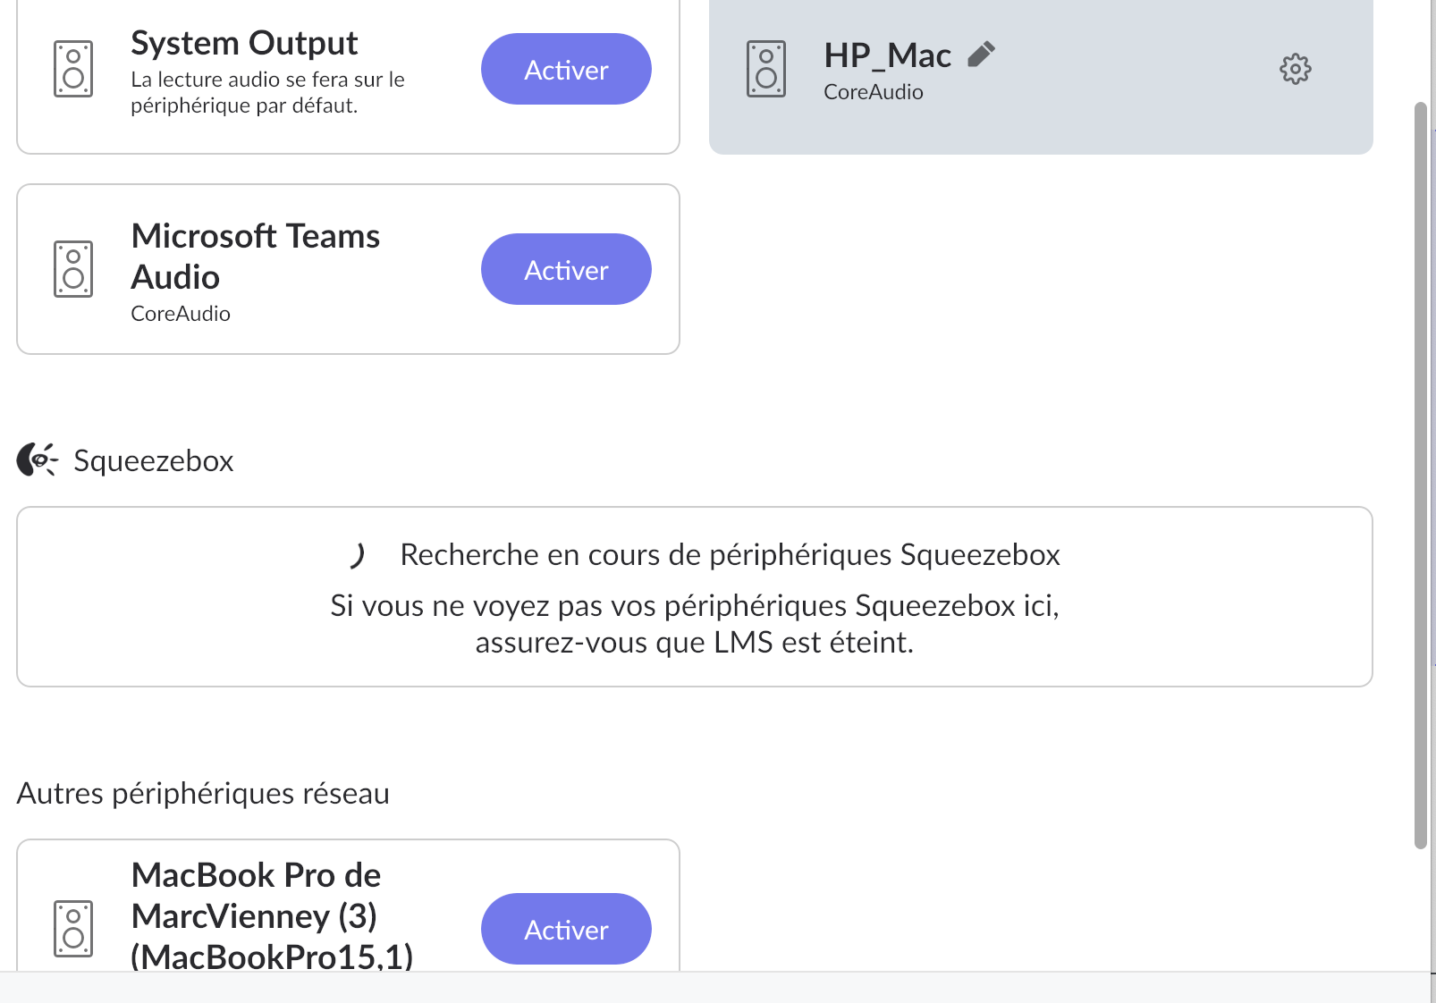Image resolution: width=1436 pixels, height=1003 pixels.
Task: Click the vertical scrollbar thumb
Action: tap(1421, 476)
